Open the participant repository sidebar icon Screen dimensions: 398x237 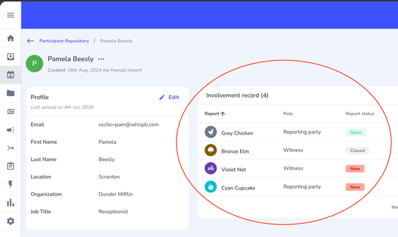pyautogui.click(x=11, y=75)
